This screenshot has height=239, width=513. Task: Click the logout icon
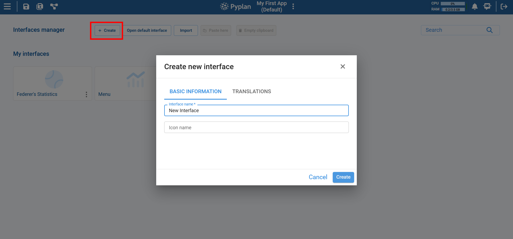pyautogui.click(x=504, y=7)
